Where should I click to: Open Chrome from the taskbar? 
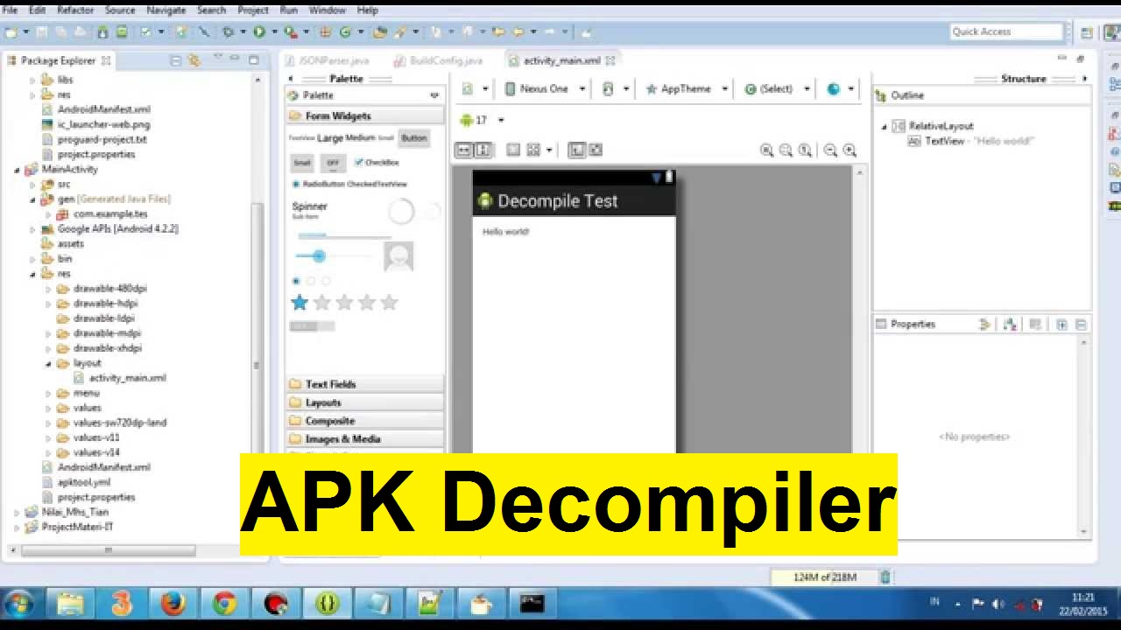coord(224,604)
